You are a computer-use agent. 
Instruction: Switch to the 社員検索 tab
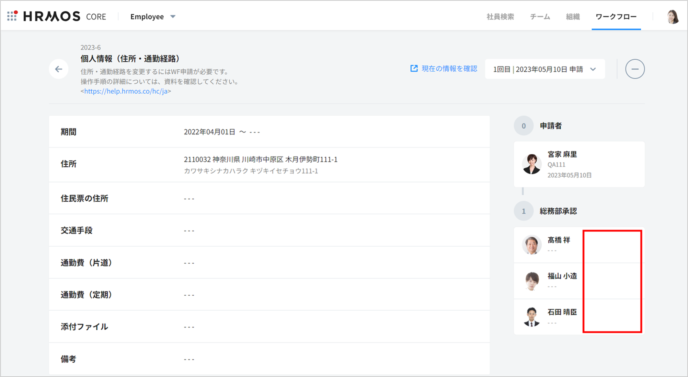[500, 16]
